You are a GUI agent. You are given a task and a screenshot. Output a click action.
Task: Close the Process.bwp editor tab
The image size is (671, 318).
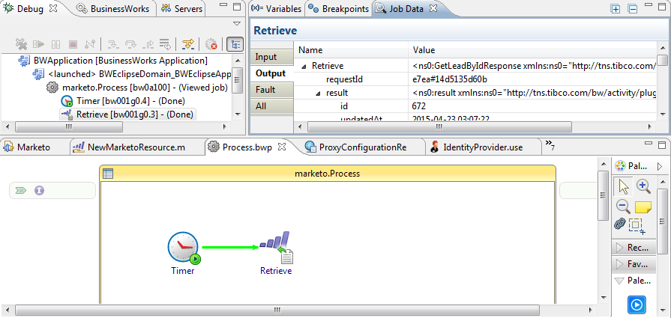(x=282, y=147)
